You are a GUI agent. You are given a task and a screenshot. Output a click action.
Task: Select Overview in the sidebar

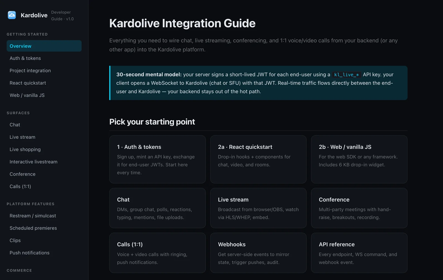pos(44,46)
